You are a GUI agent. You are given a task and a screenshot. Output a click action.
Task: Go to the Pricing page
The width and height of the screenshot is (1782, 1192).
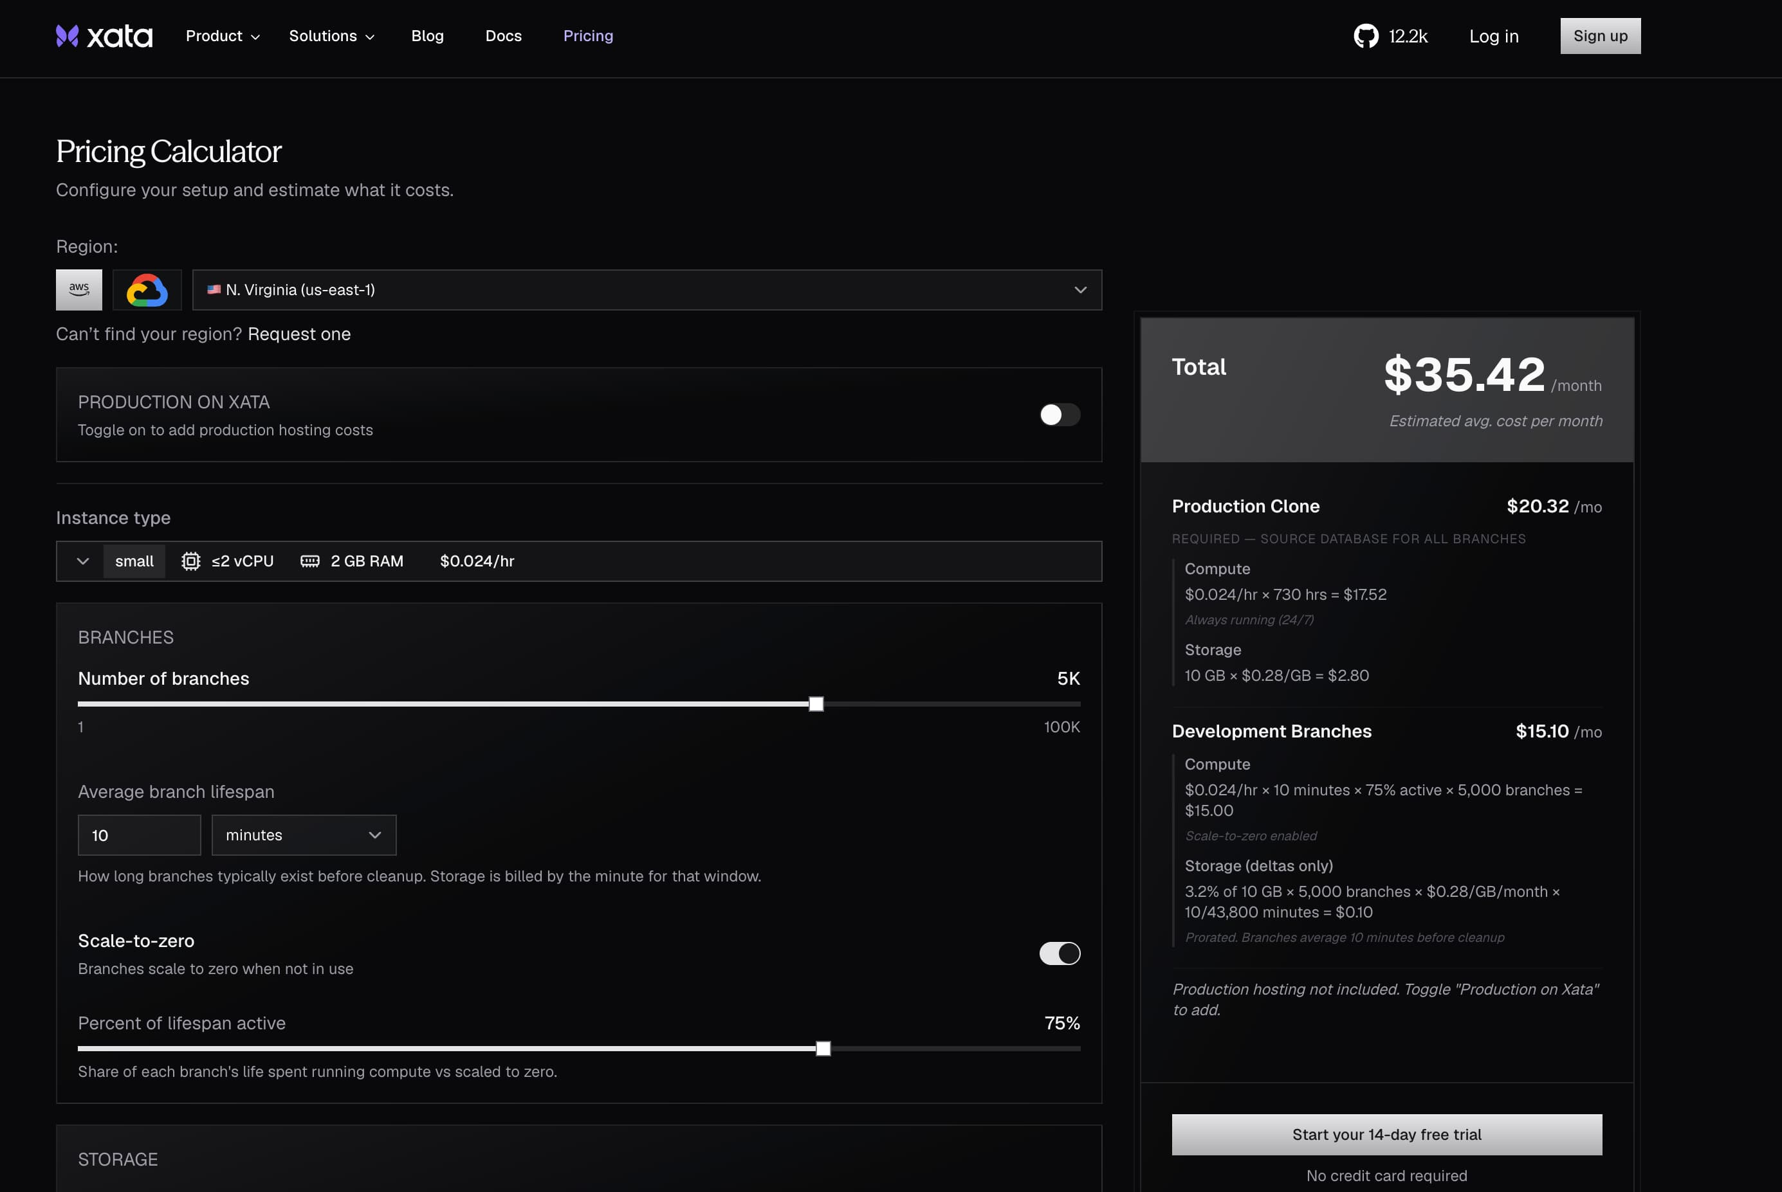(588, 36)
